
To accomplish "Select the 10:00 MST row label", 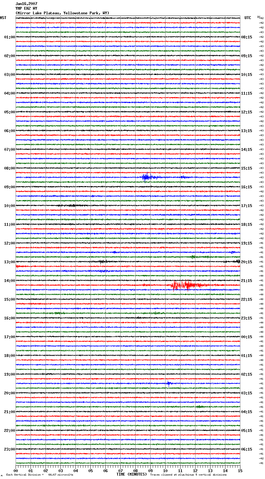I will coord(10,206).
